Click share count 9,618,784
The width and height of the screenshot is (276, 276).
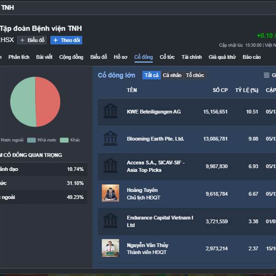[217, 194]
